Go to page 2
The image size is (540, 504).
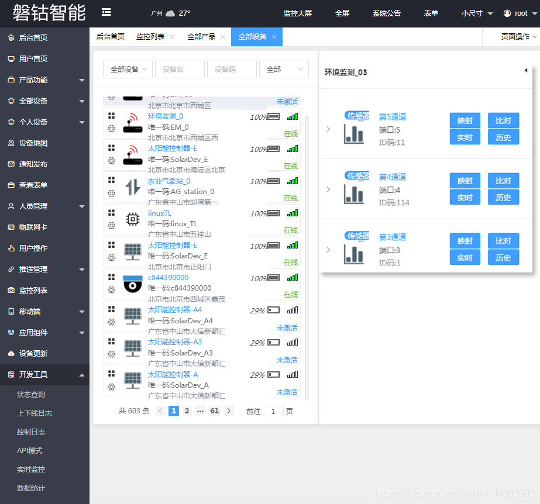[187, 410]
